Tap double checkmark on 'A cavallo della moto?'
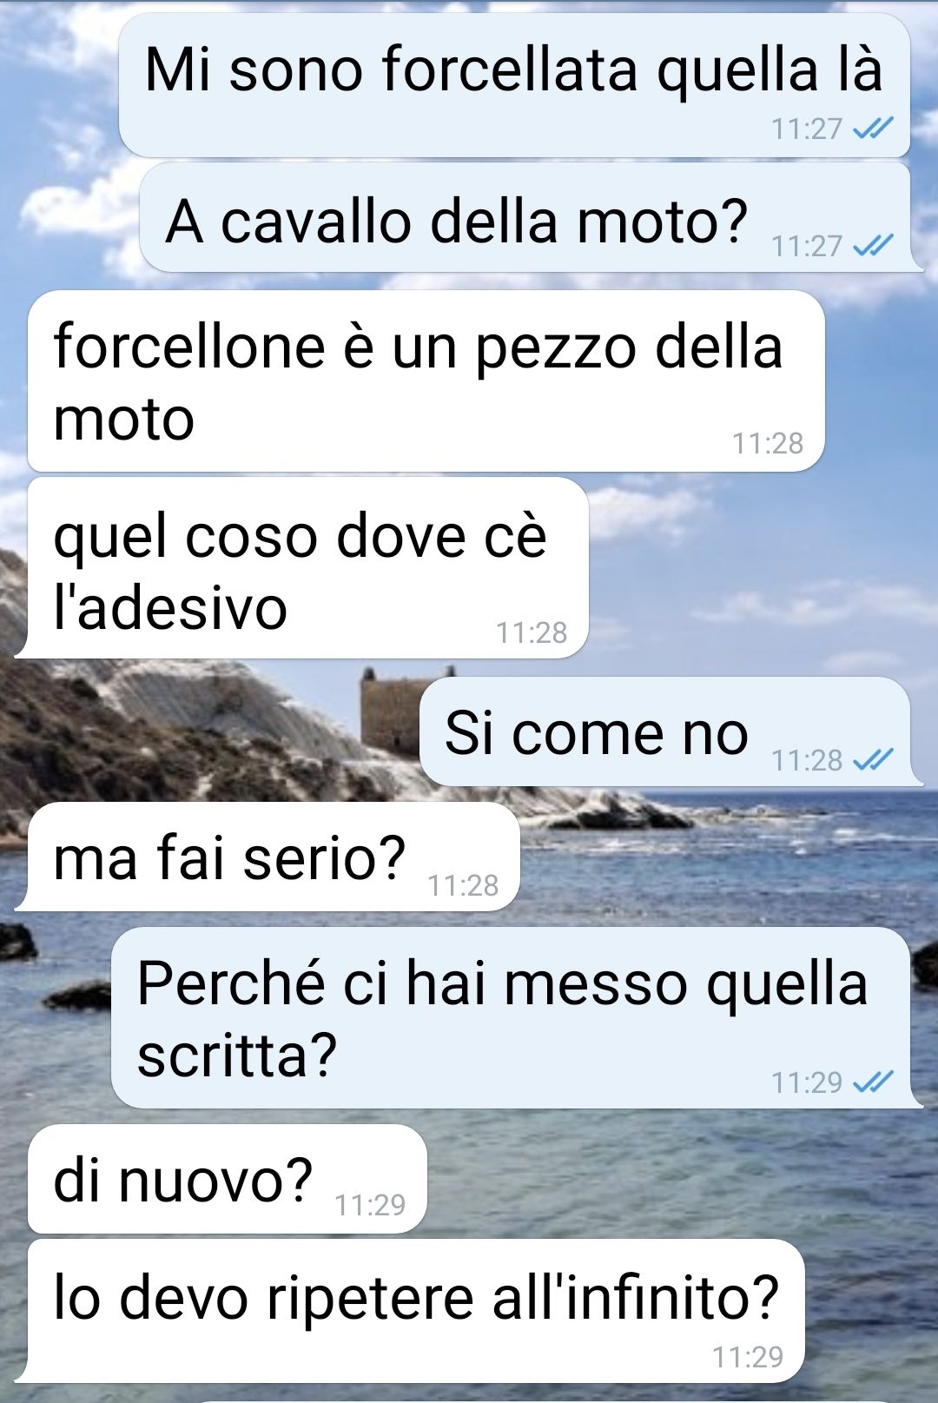 tap(873, 246)
